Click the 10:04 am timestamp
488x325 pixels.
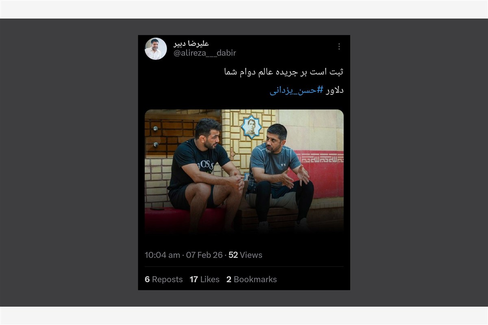point(162,255)
